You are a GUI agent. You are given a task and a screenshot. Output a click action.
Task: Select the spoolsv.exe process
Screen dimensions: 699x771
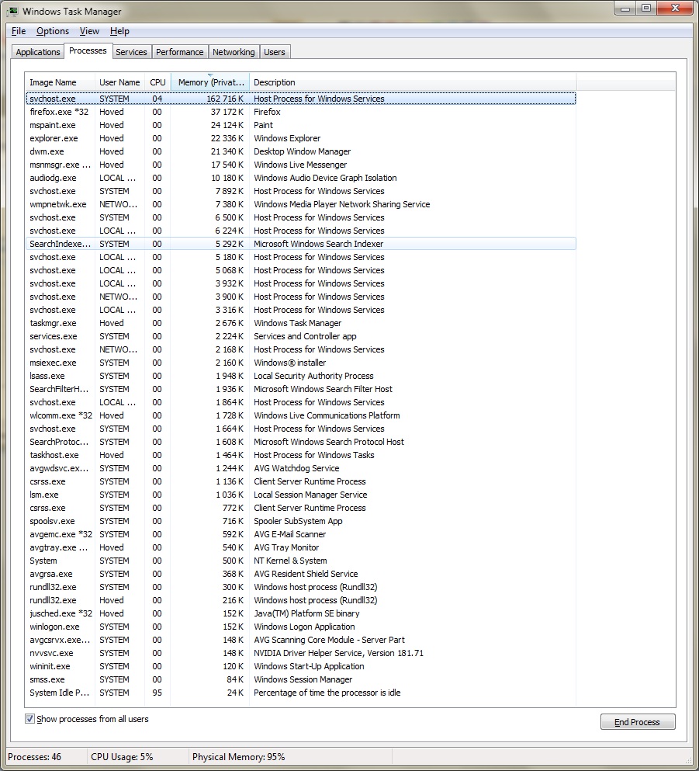pos(300,521)
